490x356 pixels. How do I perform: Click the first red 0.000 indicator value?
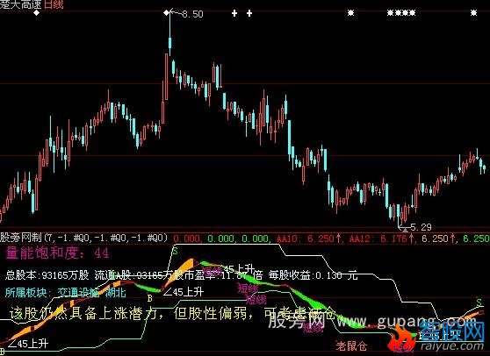point(187,239)
